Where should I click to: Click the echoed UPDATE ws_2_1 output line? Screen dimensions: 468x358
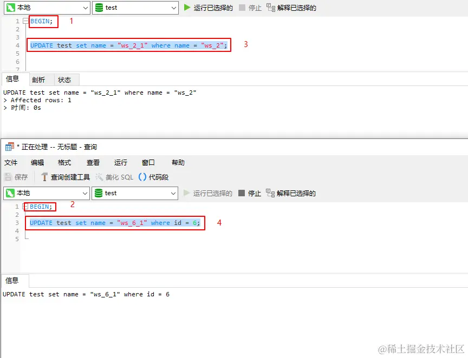coord(100,92)
